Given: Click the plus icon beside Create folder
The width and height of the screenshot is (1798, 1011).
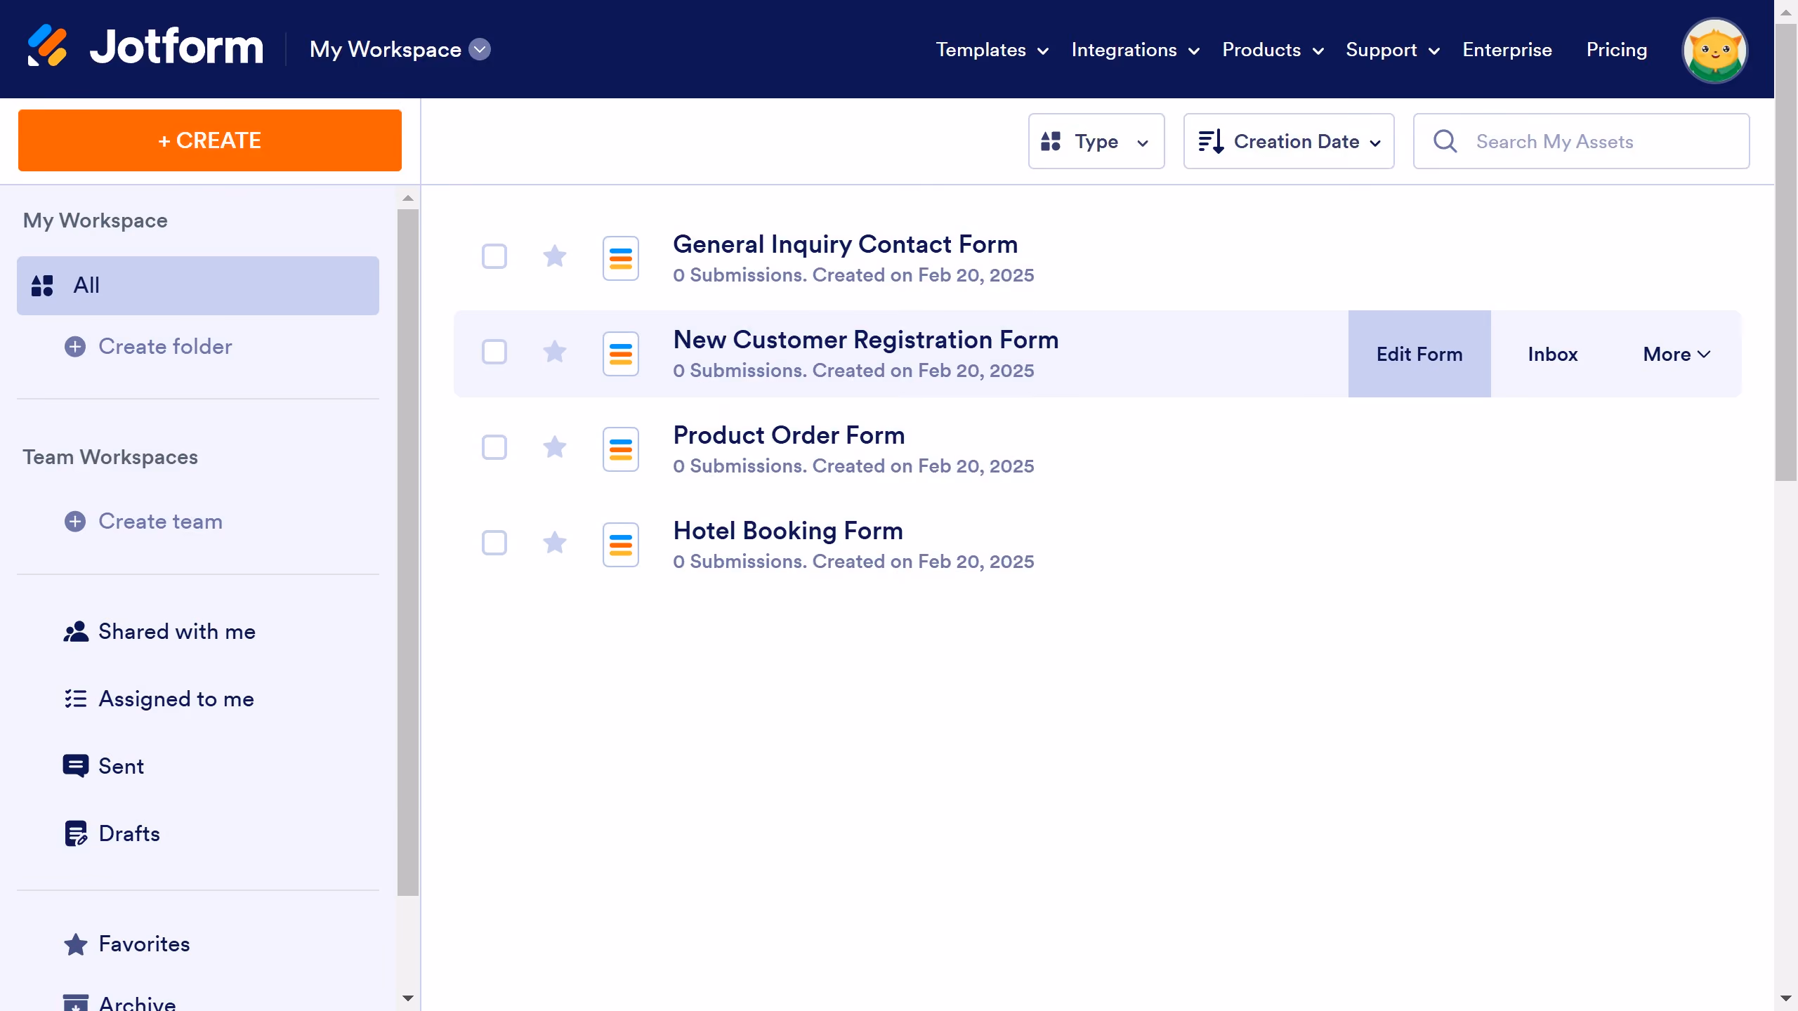Looking at the screenshot, I should (x=75, y=347).
